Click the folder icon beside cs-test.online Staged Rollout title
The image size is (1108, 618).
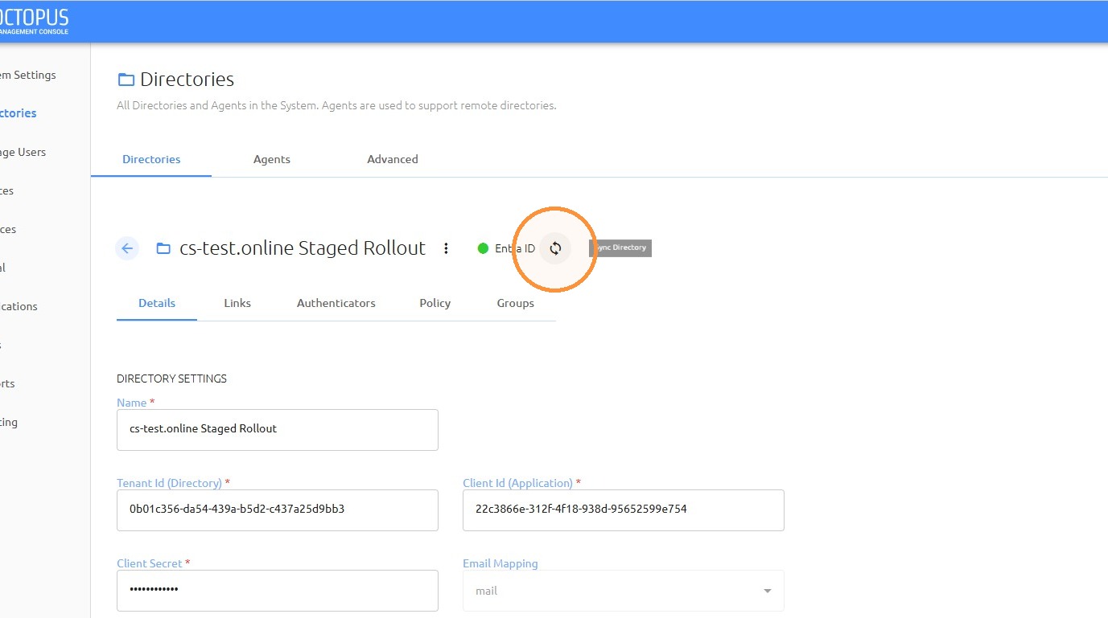click(x=163, y=248)
